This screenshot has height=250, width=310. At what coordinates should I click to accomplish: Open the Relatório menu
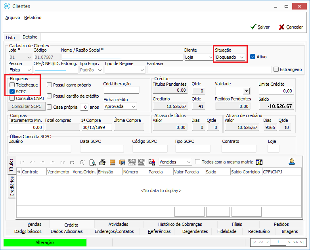point(33,17)
